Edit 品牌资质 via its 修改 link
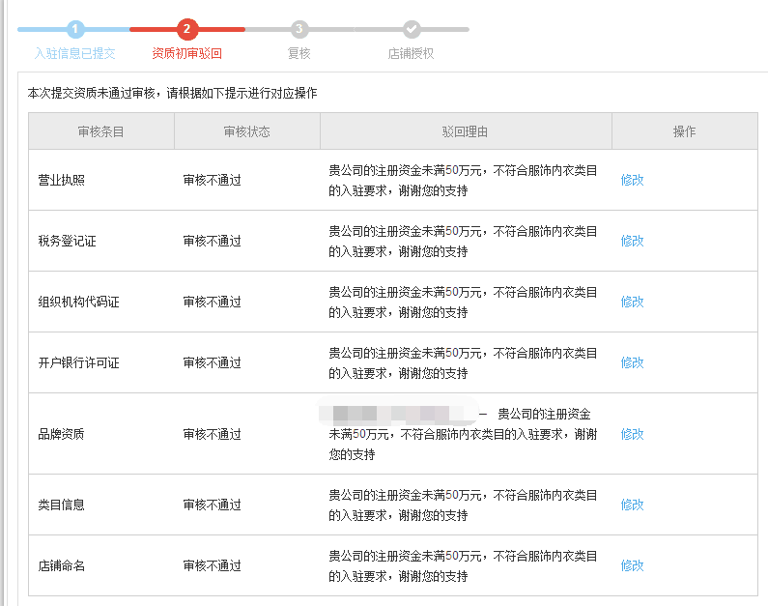This screenshot has width=768, height=606. 632,434
